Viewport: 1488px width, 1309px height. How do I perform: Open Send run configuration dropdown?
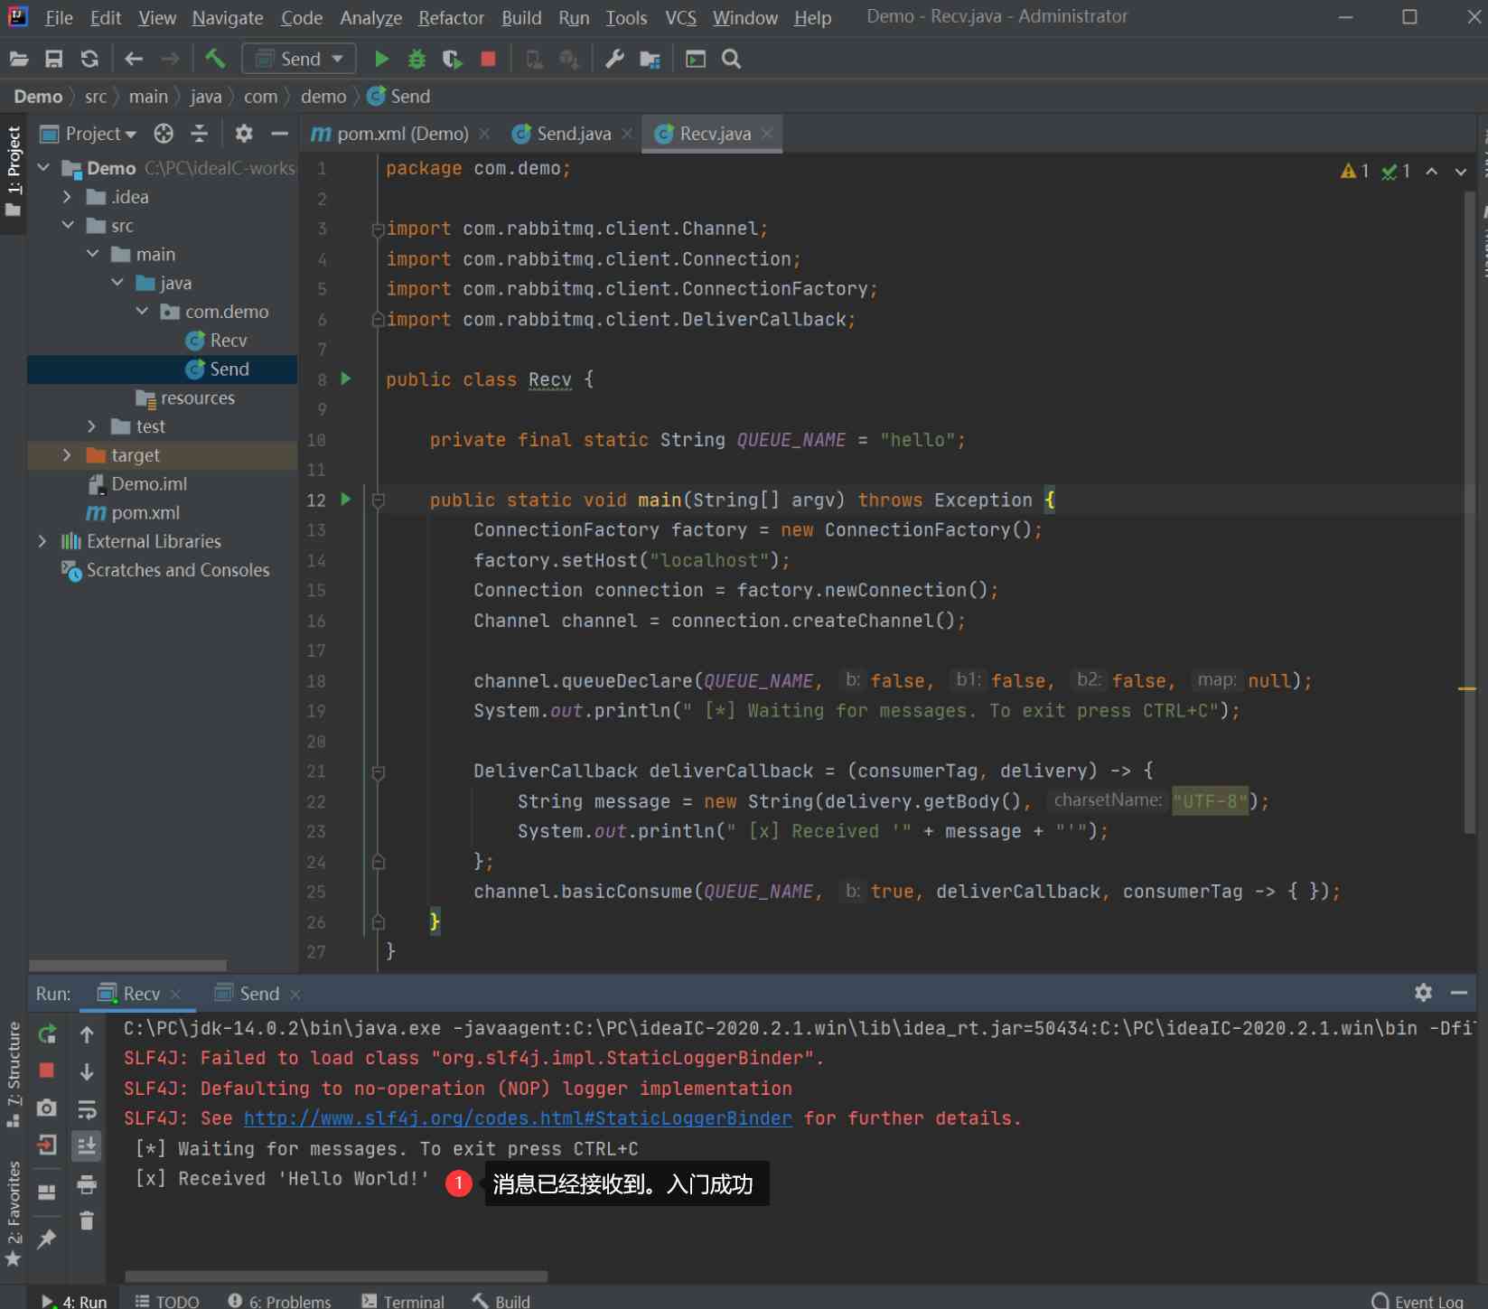click(299, 60)
